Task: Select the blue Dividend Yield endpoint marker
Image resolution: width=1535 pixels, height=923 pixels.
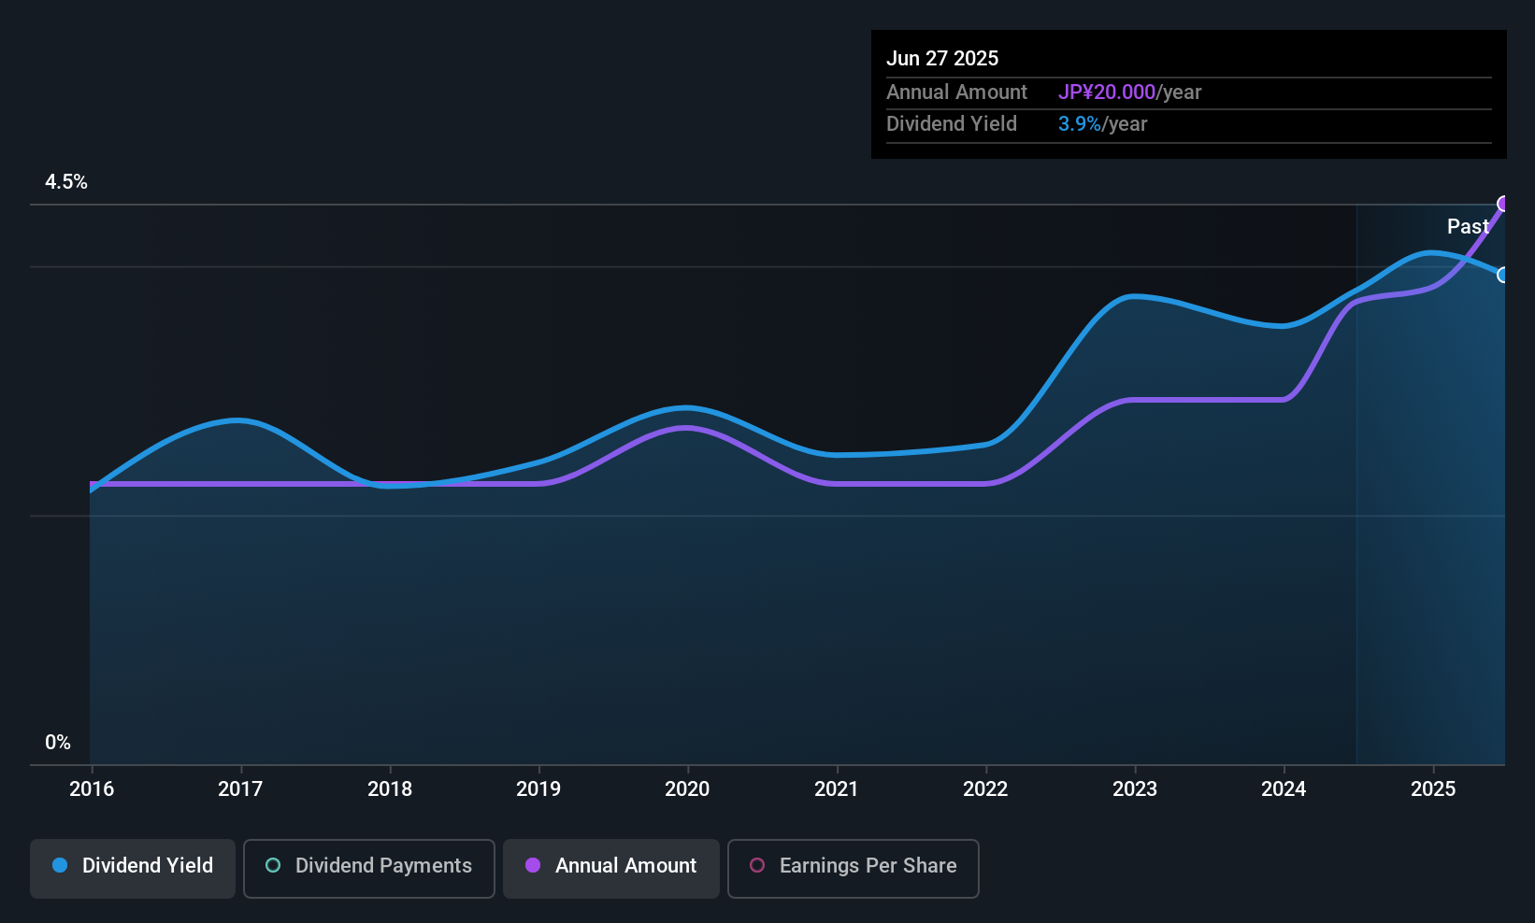Action: (1503, 275)
